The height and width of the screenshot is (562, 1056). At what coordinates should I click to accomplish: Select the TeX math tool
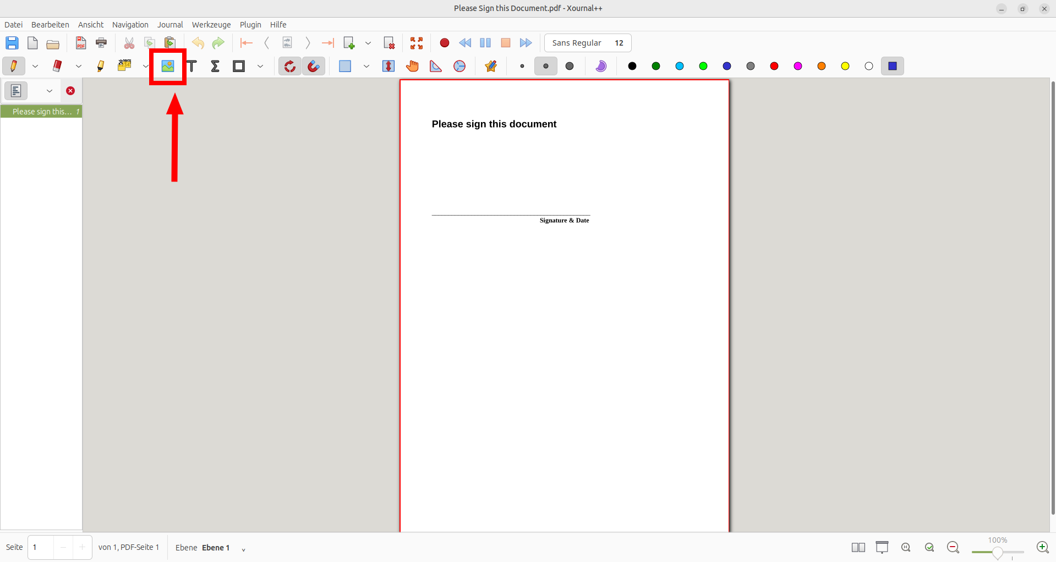pos(215,66)
